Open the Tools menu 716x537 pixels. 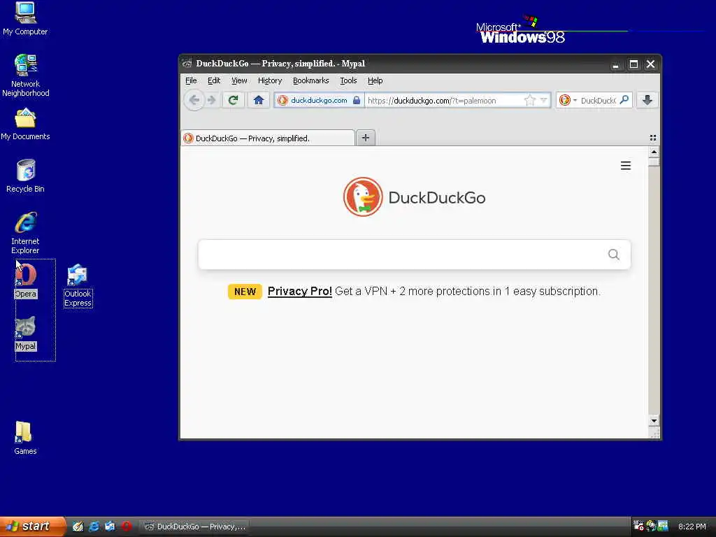tap(348, 80)
